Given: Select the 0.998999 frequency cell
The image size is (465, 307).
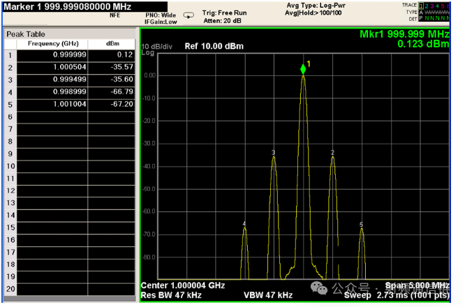Looking at the screenshot, I should 52,92.
